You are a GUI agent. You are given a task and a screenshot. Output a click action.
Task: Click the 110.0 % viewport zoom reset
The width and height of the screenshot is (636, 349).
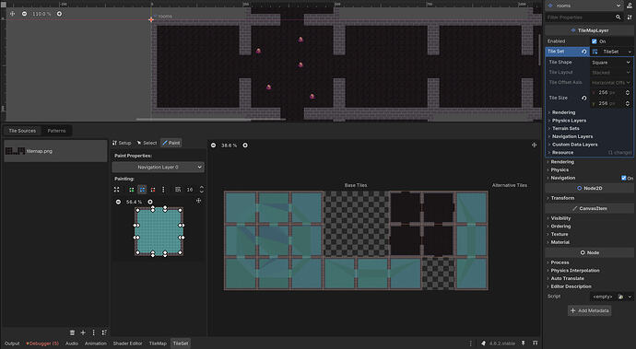tap(41, 14)
